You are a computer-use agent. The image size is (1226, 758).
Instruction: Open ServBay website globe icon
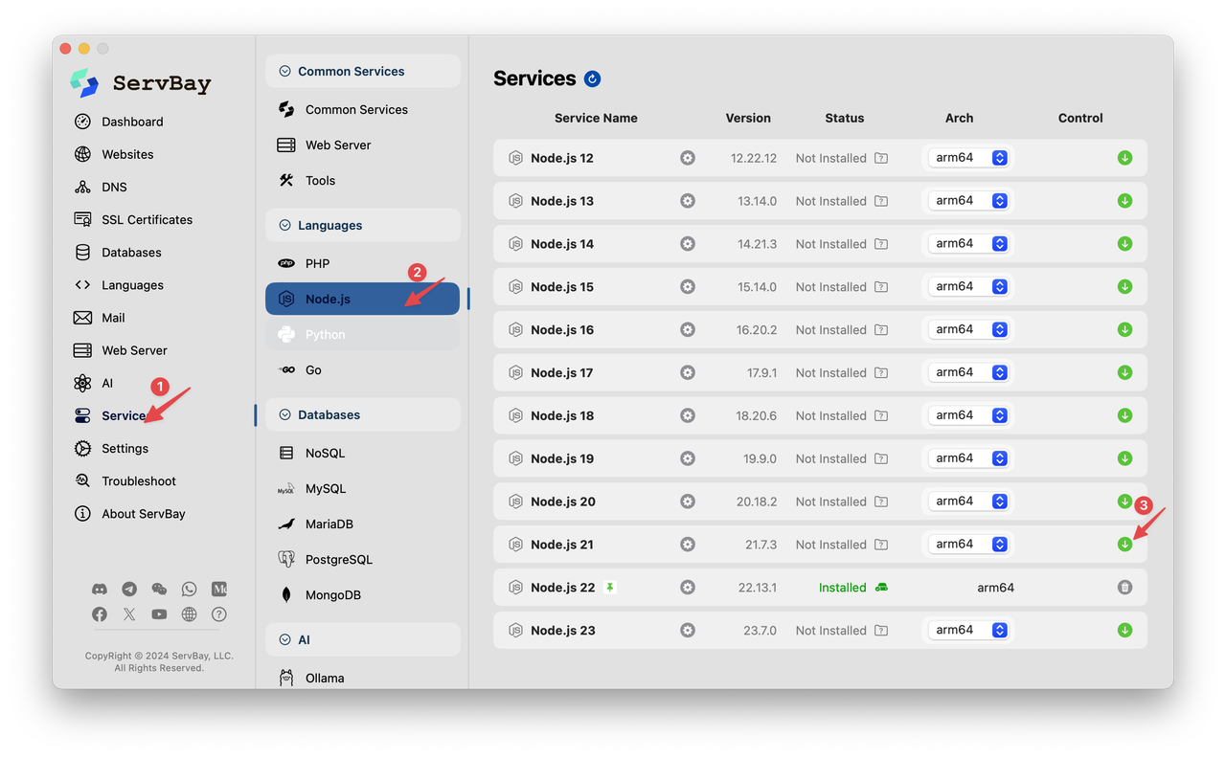coord(189,614)
